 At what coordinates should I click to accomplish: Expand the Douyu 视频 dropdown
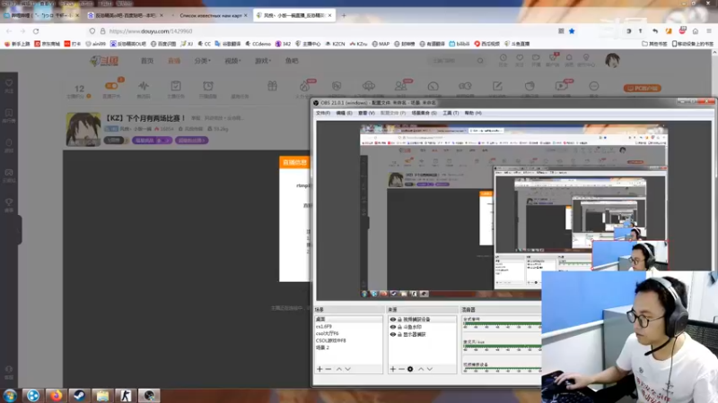click(232, 61)
